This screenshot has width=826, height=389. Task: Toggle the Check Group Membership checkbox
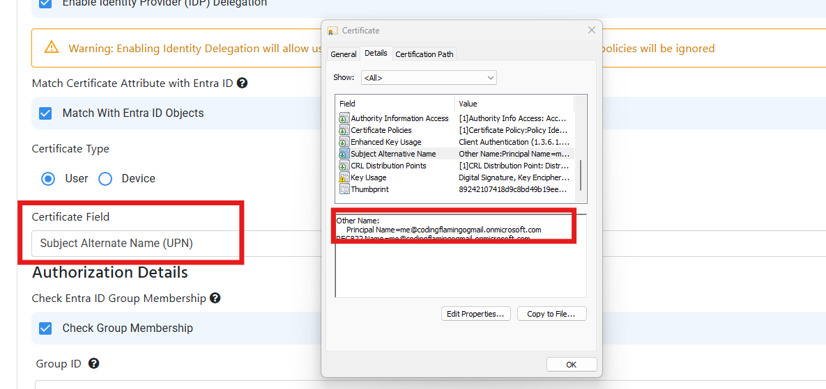[45, 328]
